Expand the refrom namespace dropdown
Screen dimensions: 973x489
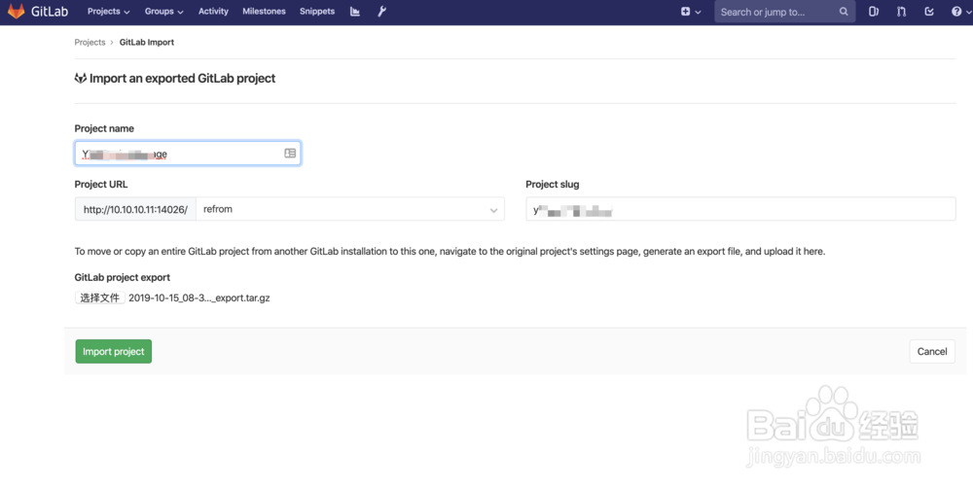pyautogui.click(x=350, y=209)
